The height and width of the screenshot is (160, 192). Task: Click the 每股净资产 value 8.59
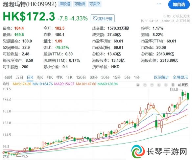[29, 60]
